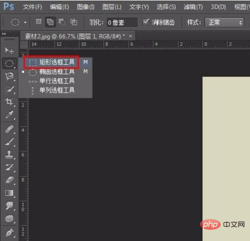
Task: Select the Eraser tool
Action: pos(9,180)
